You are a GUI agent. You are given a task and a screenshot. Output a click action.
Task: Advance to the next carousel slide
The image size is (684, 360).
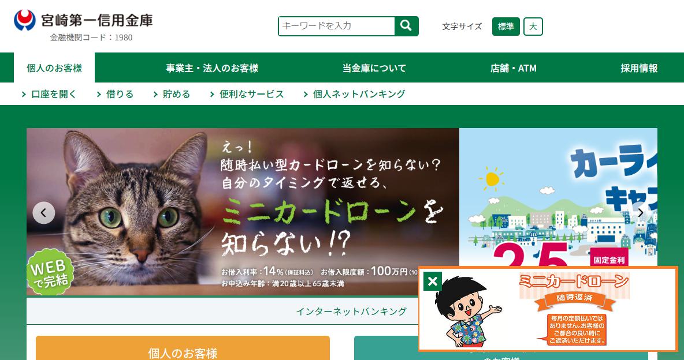(x=640, y=213)
